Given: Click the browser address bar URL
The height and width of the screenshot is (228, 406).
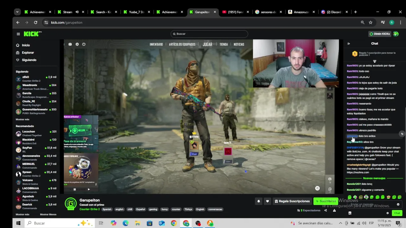Looking at the screenshot, I should point(67,22).
